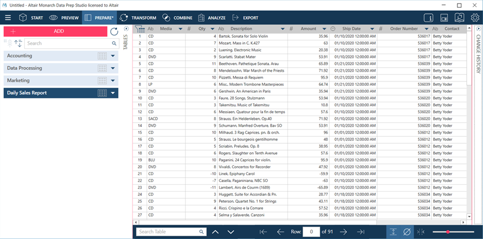Click the grid icon on Accounting

(x=102, y=56)
